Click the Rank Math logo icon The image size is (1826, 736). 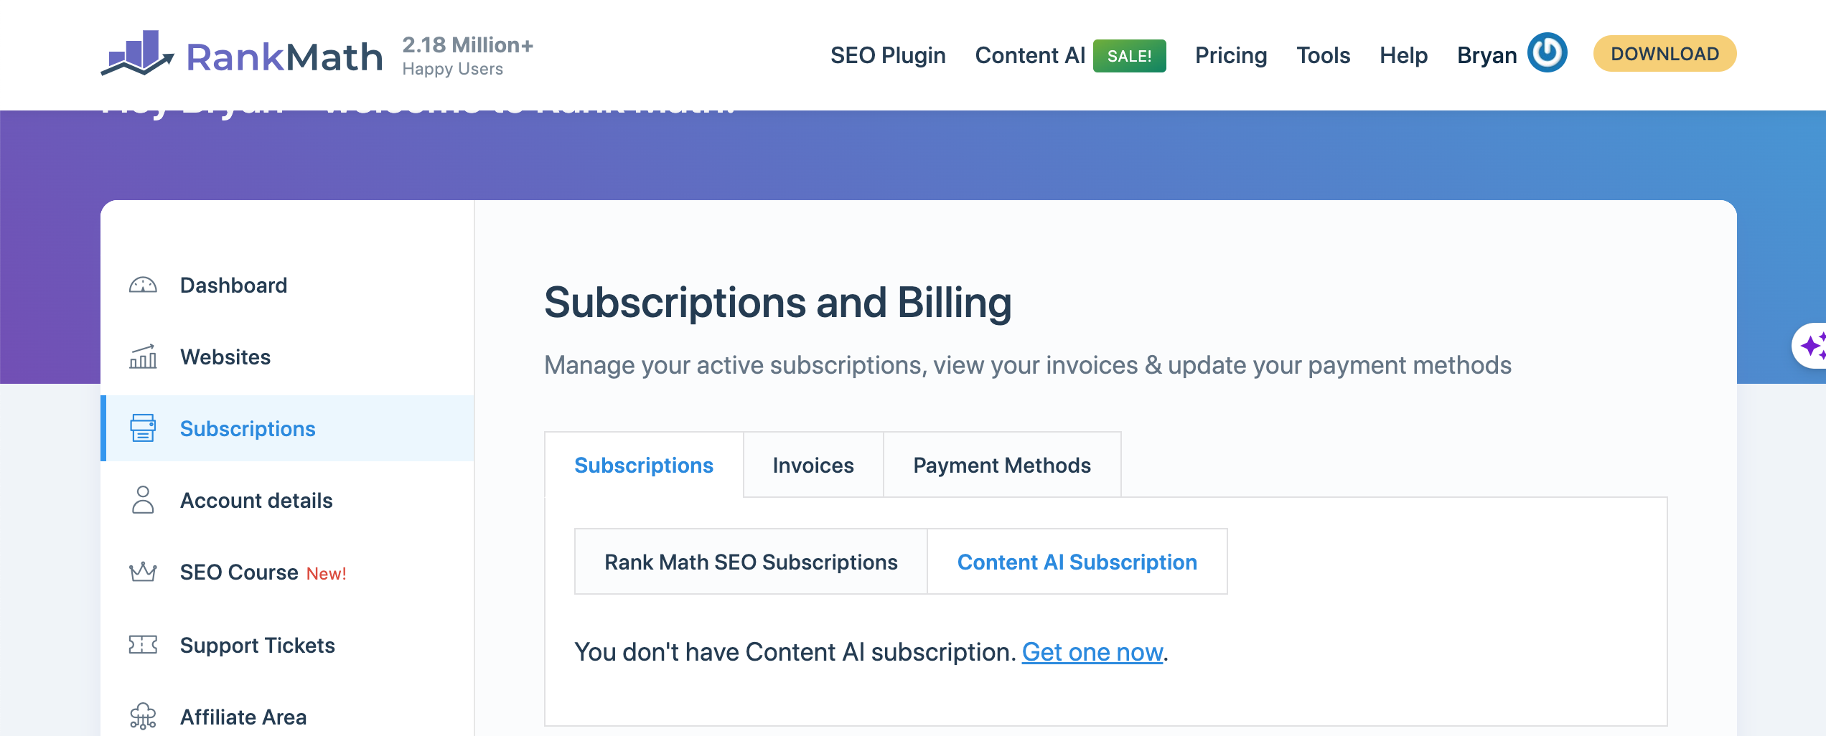138,53
